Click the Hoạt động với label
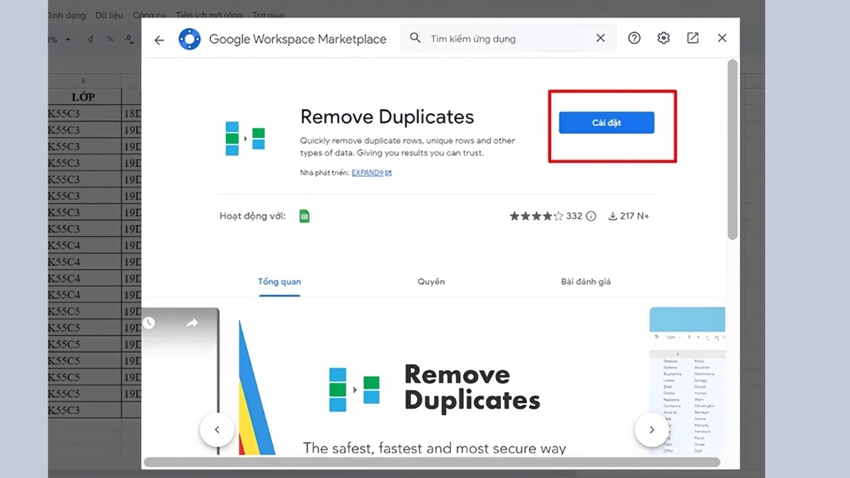Viewport: 850px width, 478px height. [x=253, y=216]
